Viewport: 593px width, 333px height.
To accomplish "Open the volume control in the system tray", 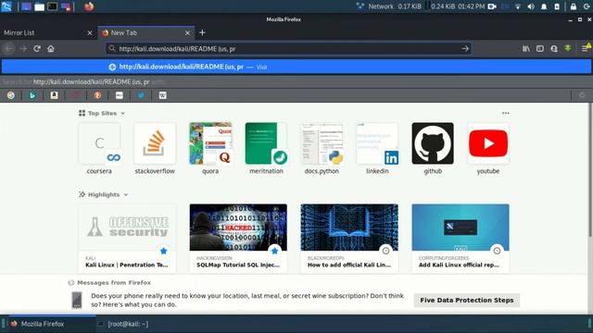I will click(x=531, y=6).
